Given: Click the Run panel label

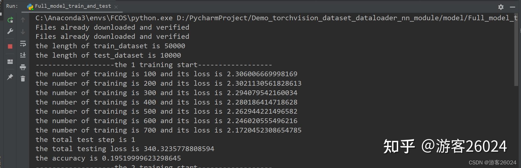Looking at the screenshot, I should [x=12, y=6].
